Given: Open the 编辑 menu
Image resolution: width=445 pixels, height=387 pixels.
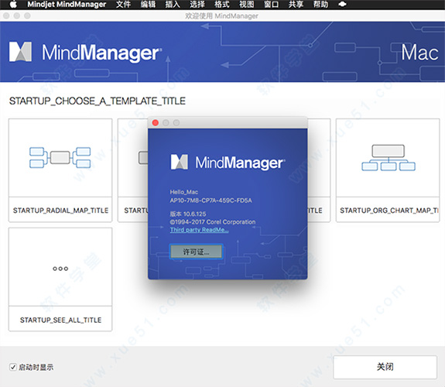Looking at the screenshot, I should click(x=148, y=5).
